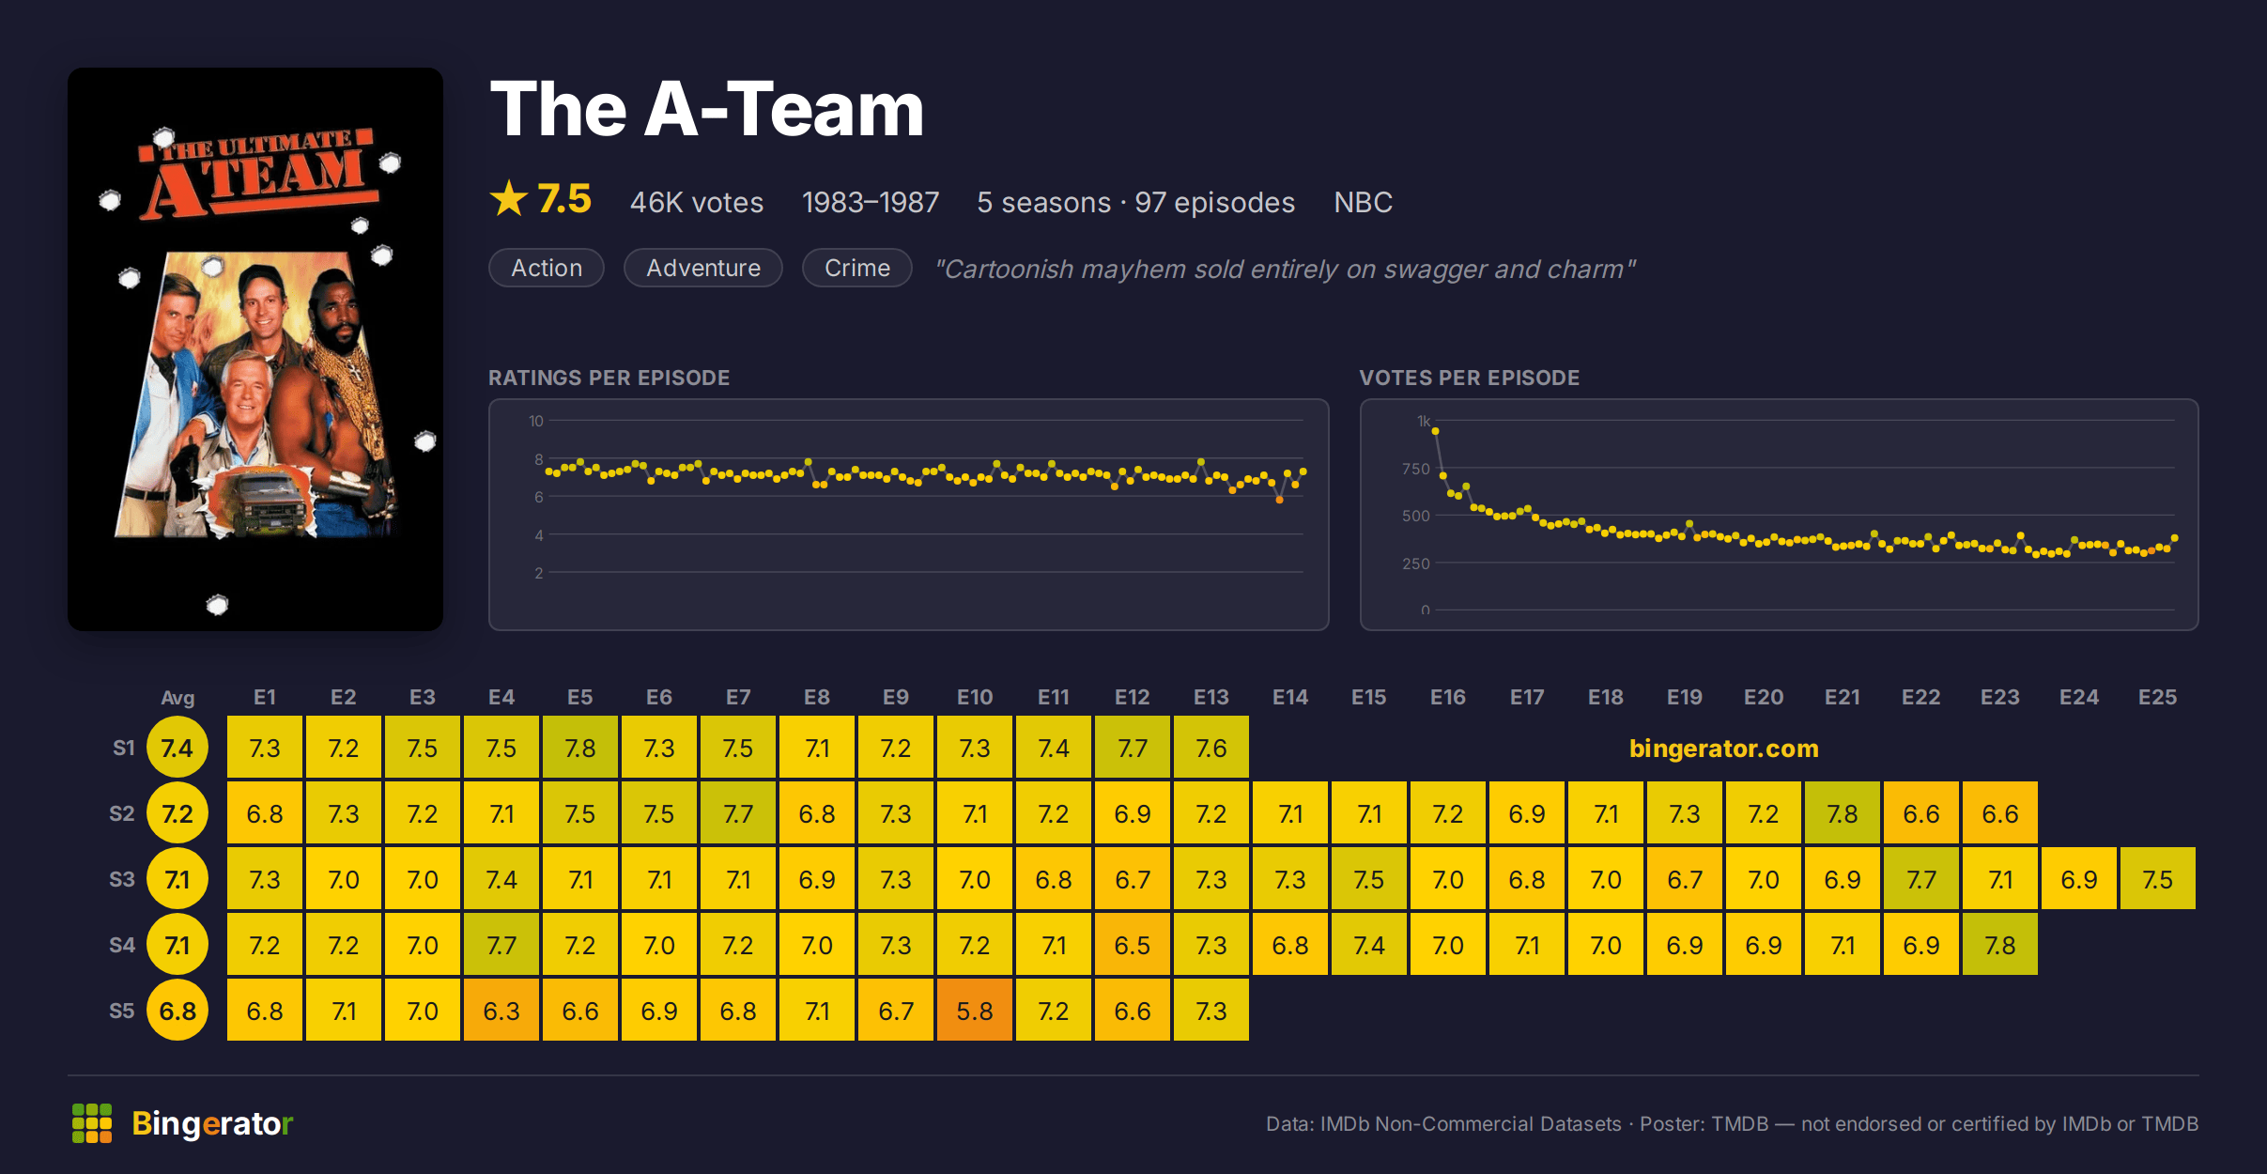
Task: Open The A-Team poster thumbnail
Action: tap(255, 349)
